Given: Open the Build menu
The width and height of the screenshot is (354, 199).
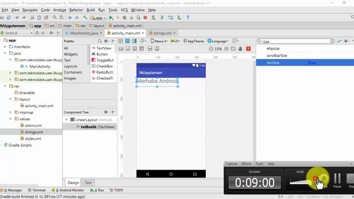Looking at the screenshot, I should point(91,10).
